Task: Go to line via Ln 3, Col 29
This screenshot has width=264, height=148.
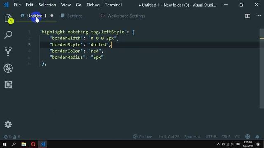Action: point(169,137)
